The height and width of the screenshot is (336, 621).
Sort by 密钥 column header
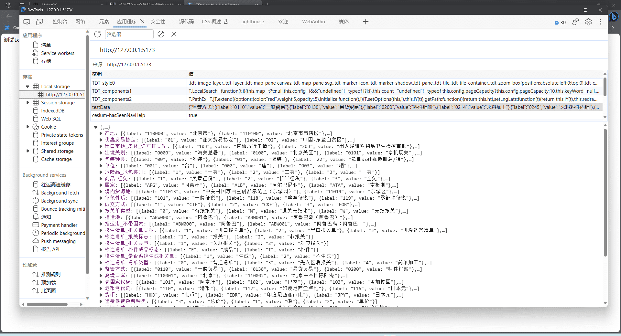click(138, 74)
